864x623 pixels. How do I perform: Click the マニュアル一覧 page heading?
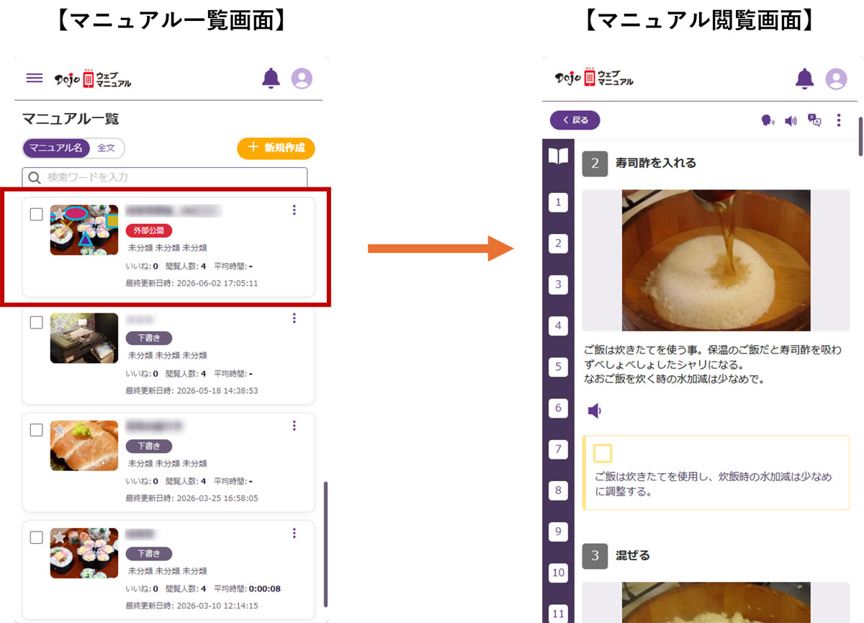pyautogui.click(x=71, y=119)
